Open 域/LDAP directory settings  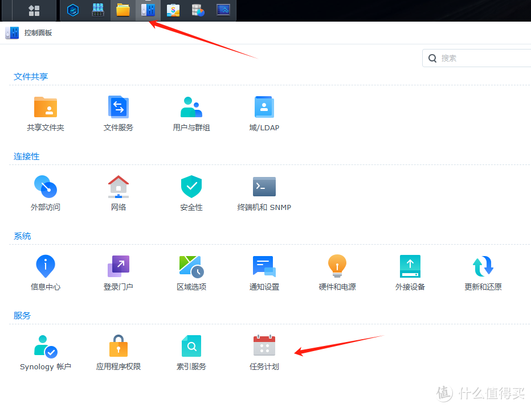[x=264, y=112]
